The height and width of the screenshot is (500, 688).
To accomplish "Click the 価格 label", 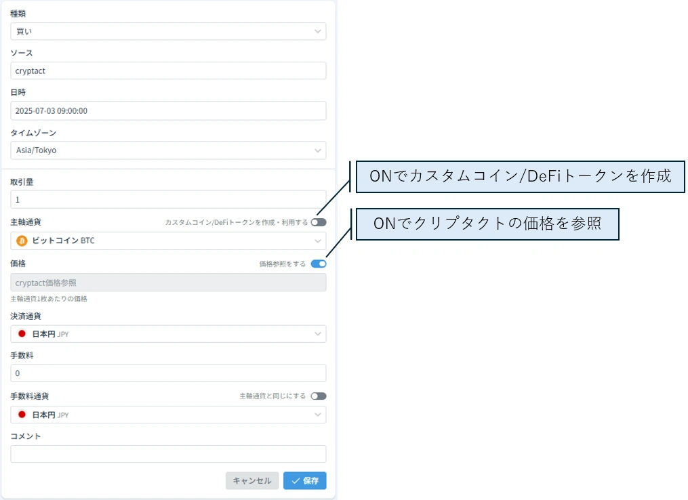I will (18, 264).
